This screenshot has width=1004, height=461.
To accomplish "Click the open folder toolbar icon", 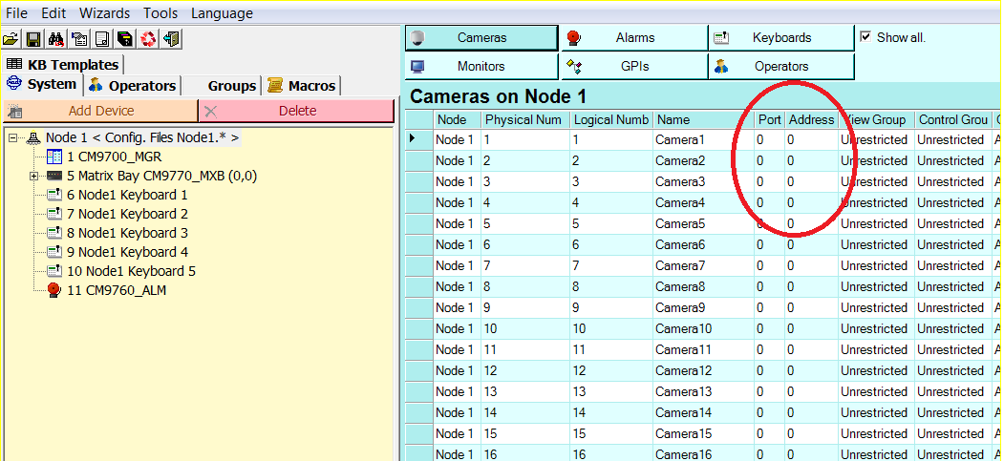I will point(11,39).
